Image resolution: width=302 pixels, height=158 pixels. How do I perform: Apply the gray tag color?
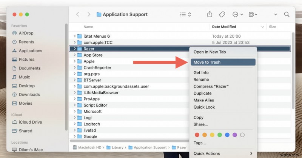point(242,135)
